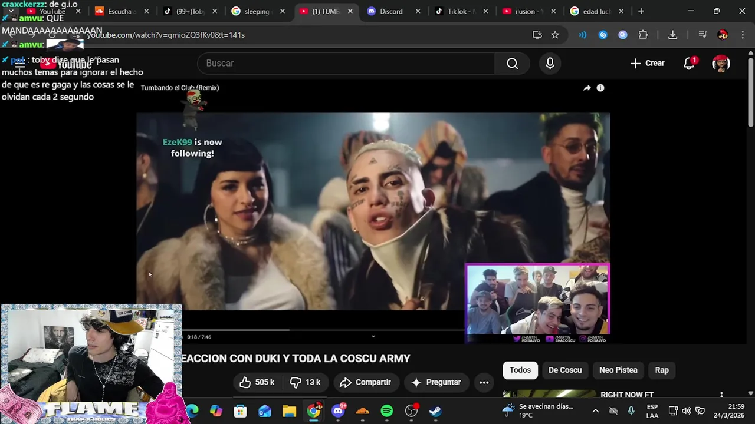Viewport: 755px width, 424px height.
Task: Click the video title REACCION CON DUKI
Action: (x=296, y=359)
